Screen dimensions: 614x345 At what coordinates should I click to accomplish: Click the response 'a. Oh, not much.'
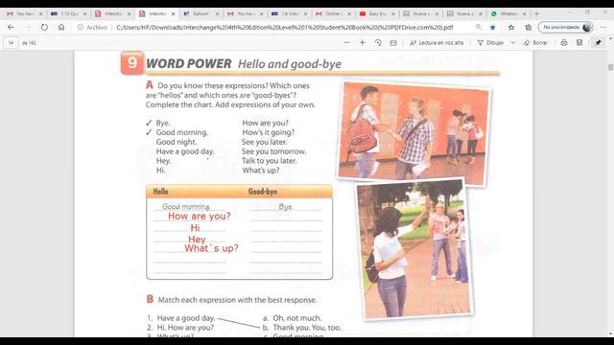[292, 318]
